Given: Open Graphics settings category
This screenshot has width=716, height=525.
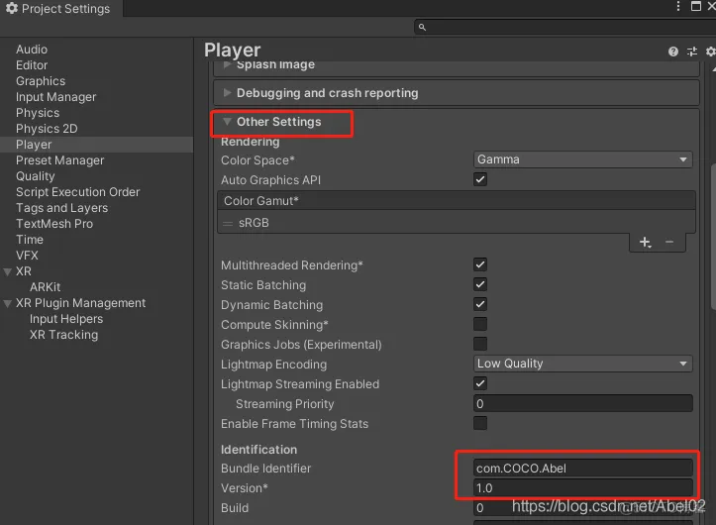Looking at the screenshot, I should (41, 81).
